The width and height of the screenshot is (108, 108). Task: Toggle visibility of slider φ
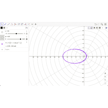point(2,38)
